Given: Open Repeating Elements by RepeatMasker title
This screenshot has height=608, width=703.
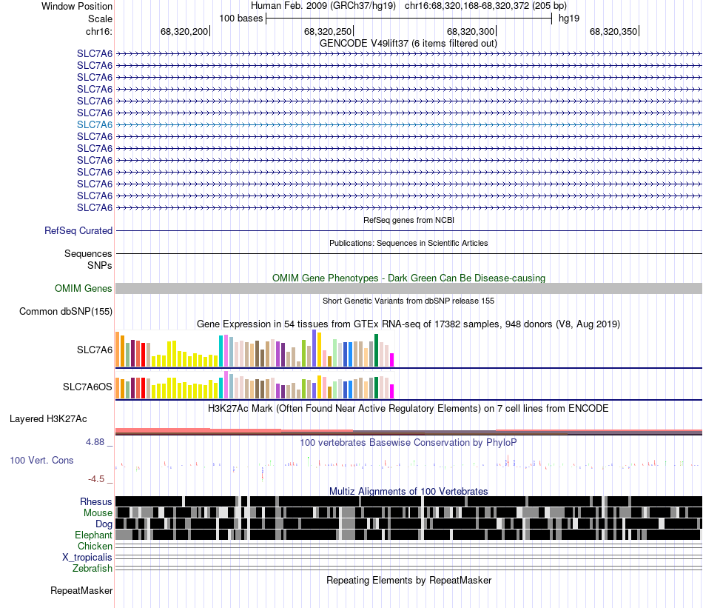Looking at the screenshot, I should pos(408,580).
